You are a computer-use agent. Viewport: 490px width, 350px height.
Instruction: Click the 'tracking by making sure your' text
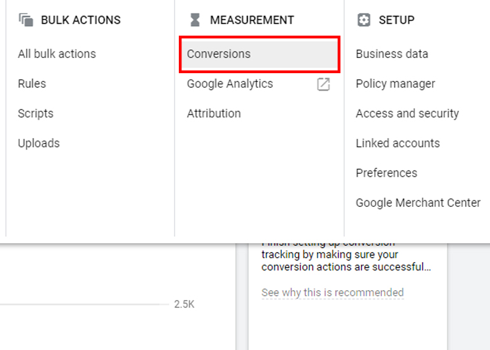[330, 255]
